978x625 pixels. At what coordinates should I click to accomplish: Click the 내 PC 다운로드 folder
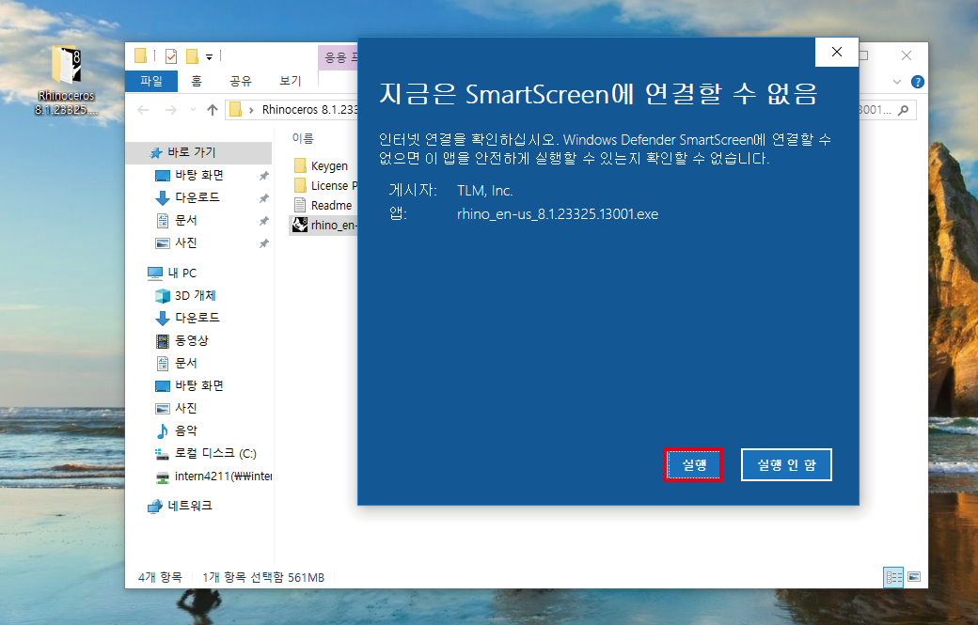click(x=199, y=318)
